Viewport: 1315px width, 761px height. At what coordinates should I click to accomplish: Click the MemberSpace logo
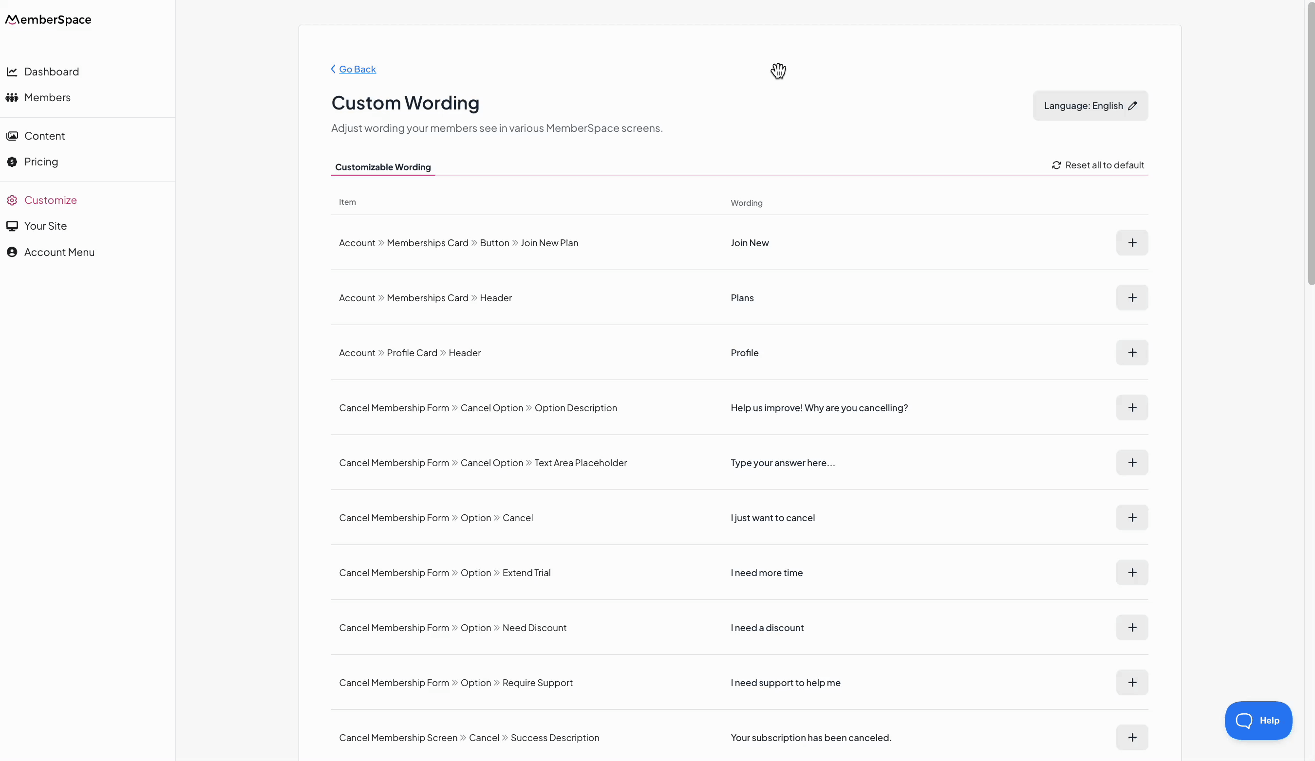(x=48, y=19)
